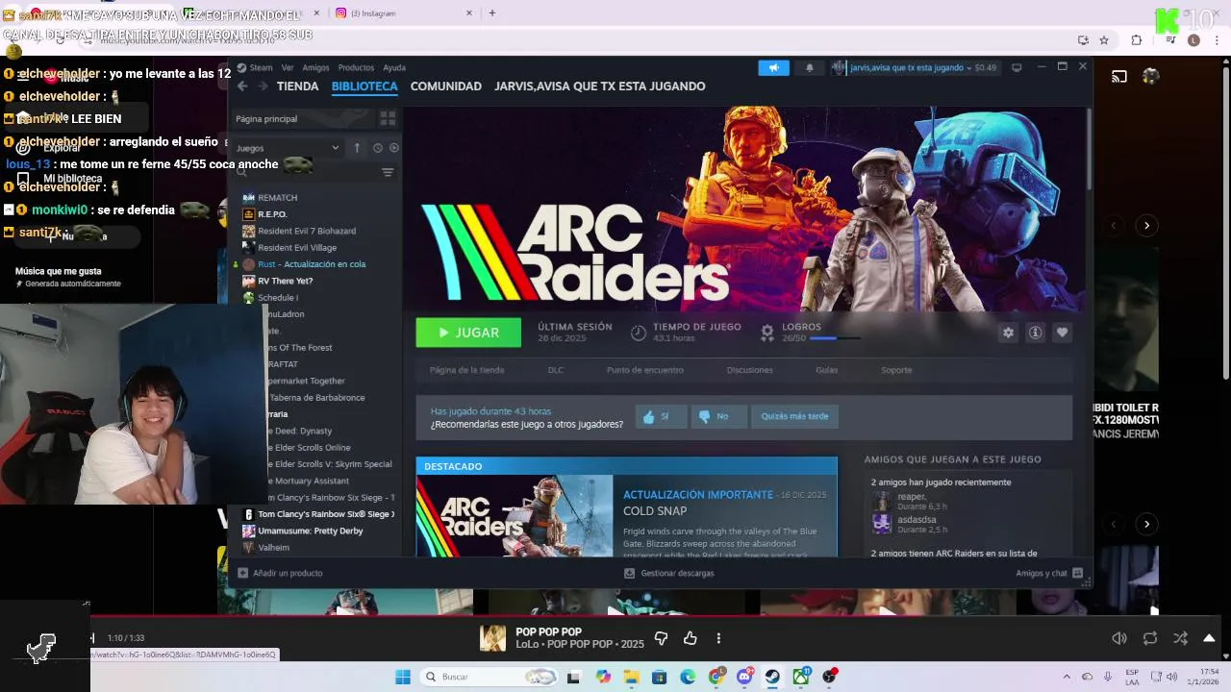The image size is (1231, 692).
Task: Open the Steam menu in menu bar
Action: pos(255,67)
